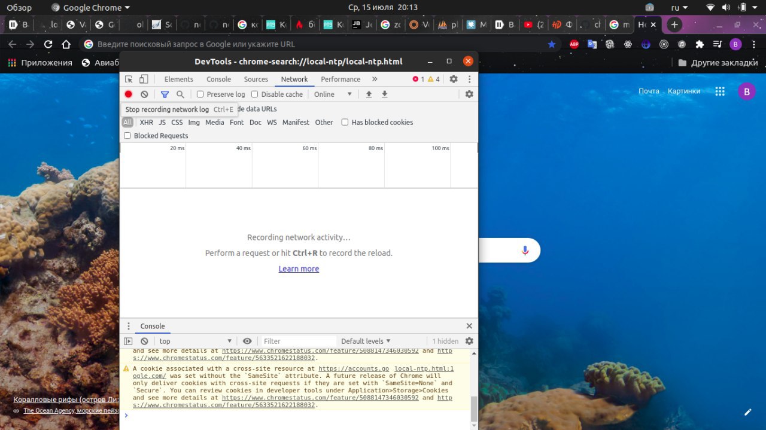Screen dimensions: 766x430
Task: Open local-ntp.html:1 source link in console
Action: pyautogui.click(x=424, y=369)
